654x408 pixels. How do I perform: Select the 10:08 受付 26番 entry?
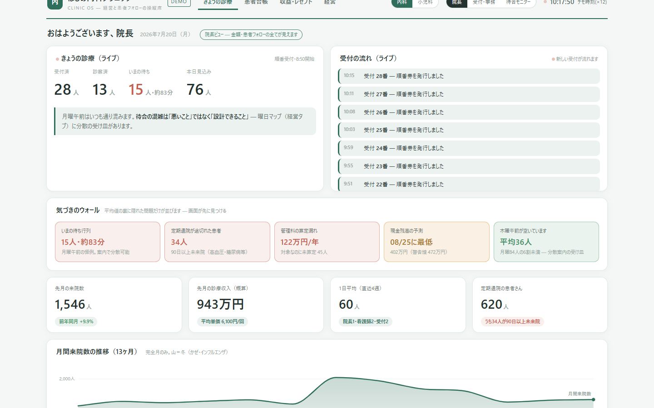(x=469, y=112)
